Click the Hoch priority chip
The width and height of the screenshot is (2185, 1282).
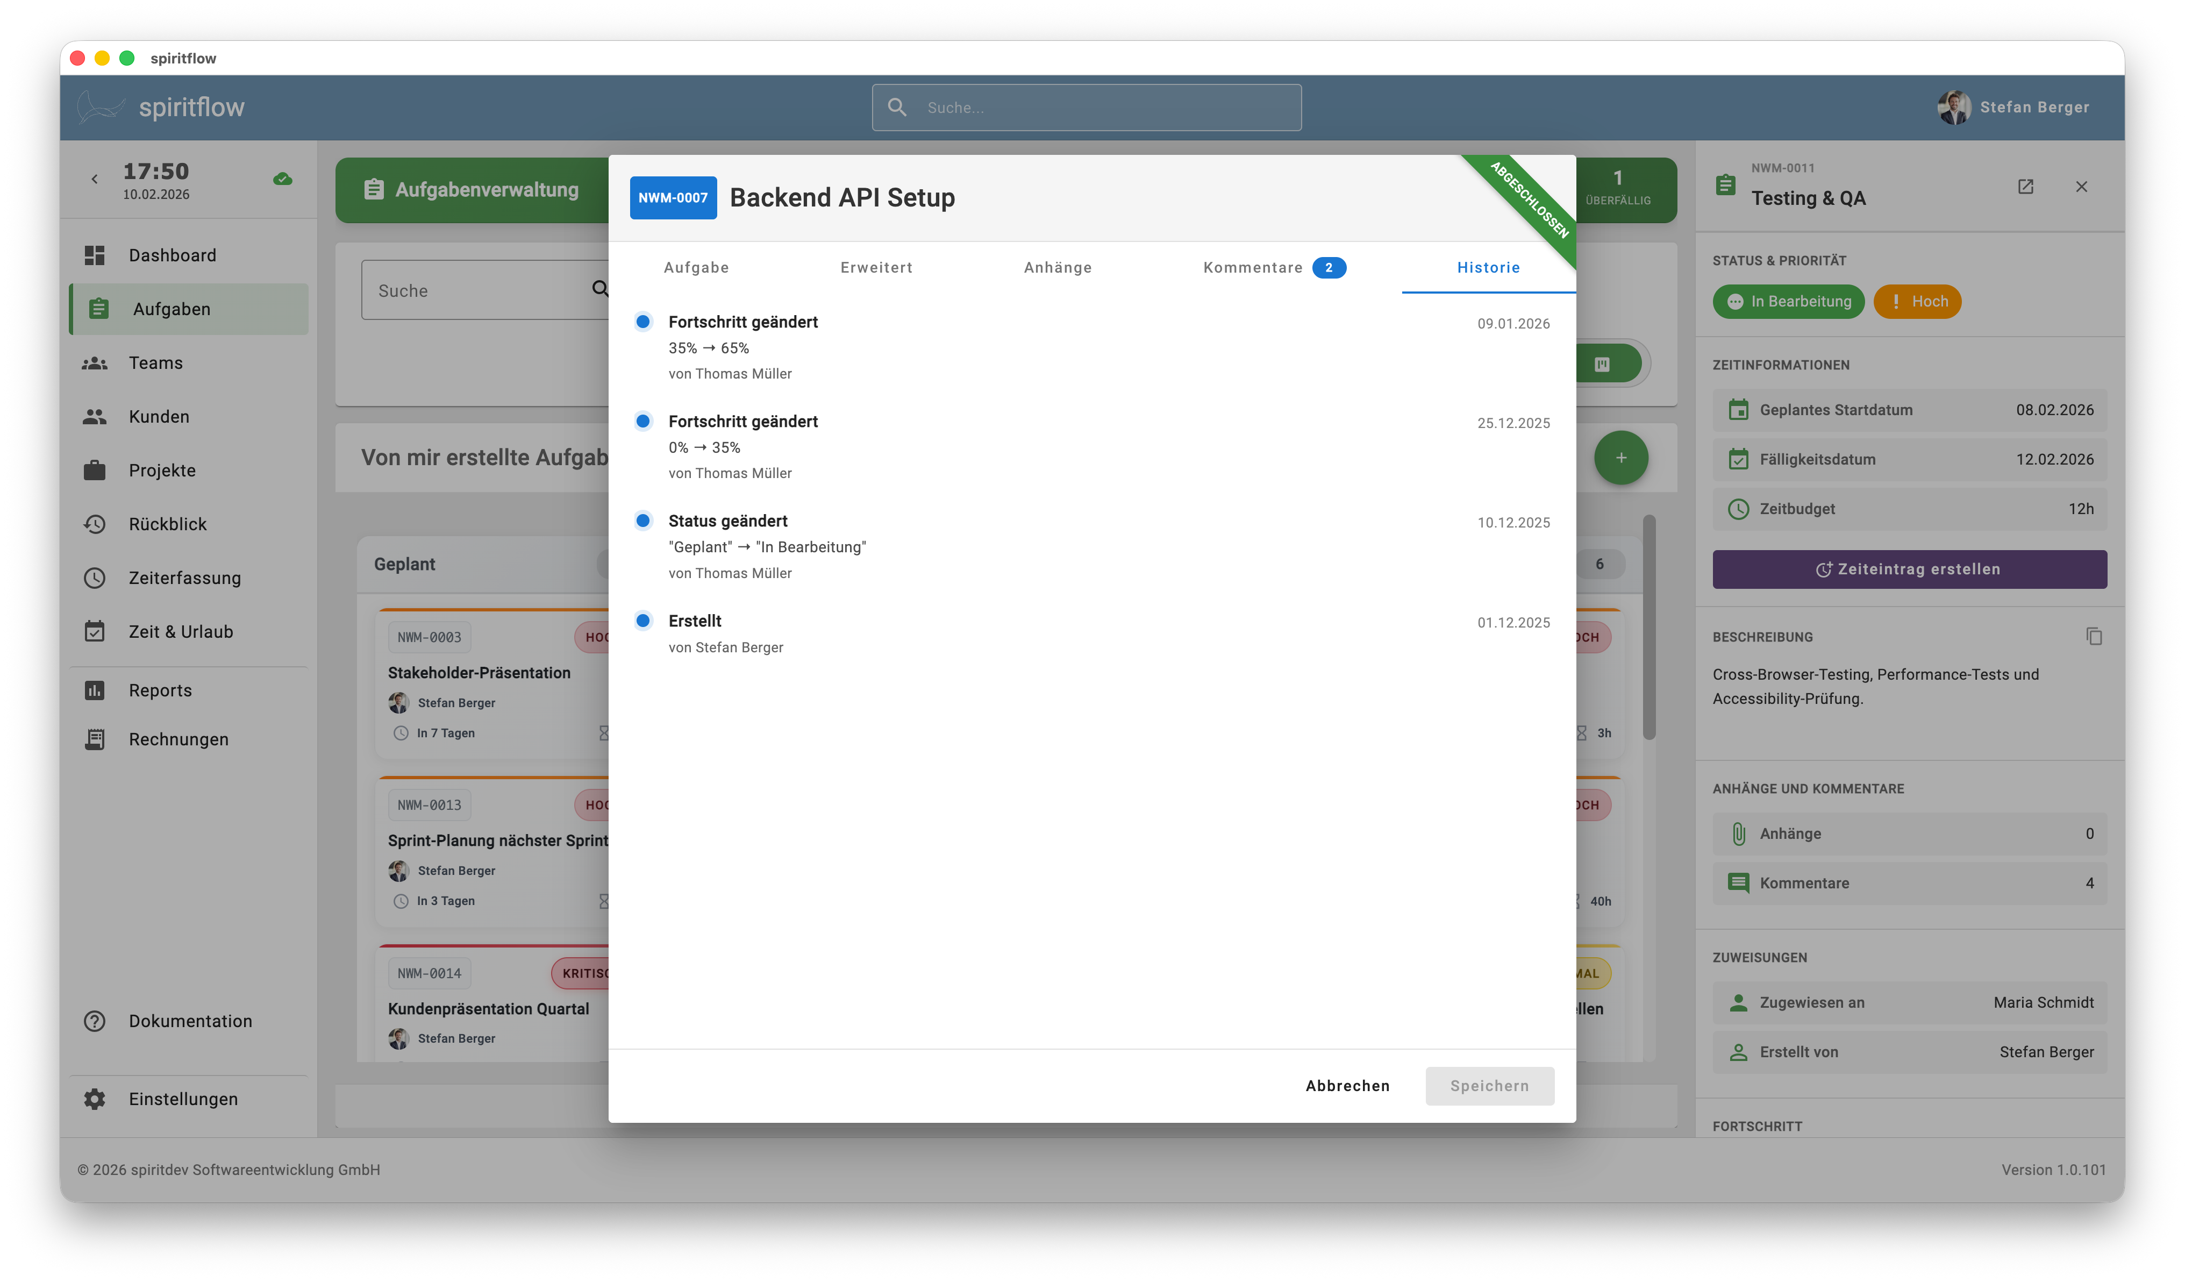click(1917, 302)
